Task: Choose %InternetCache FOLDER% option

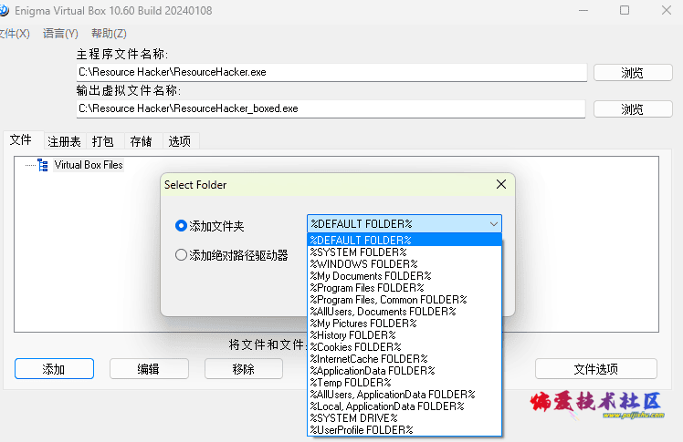Action: tap(405, 358)
